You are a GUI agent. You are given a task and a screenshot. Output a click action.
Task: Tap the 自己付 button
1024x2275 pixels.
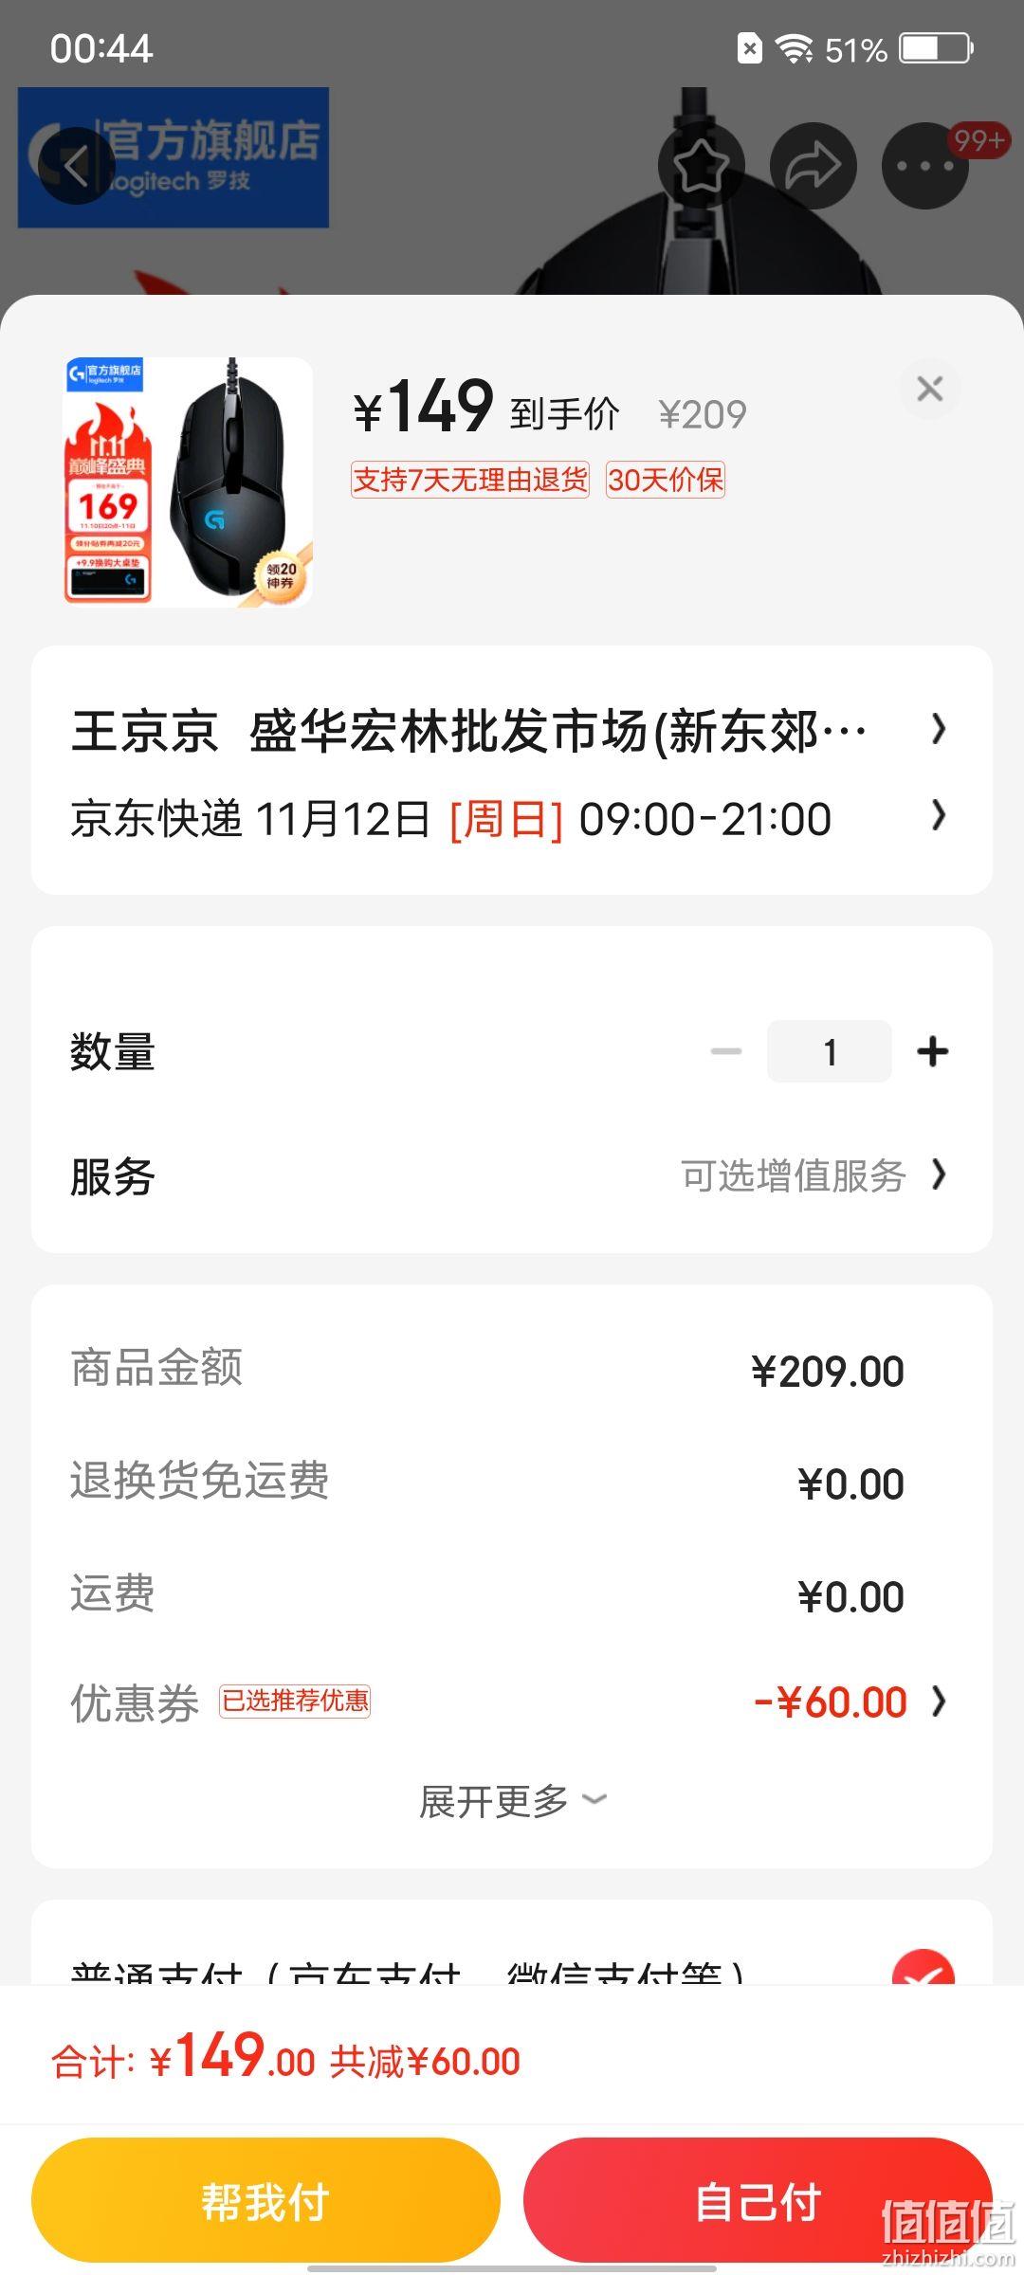(758, 2200)
